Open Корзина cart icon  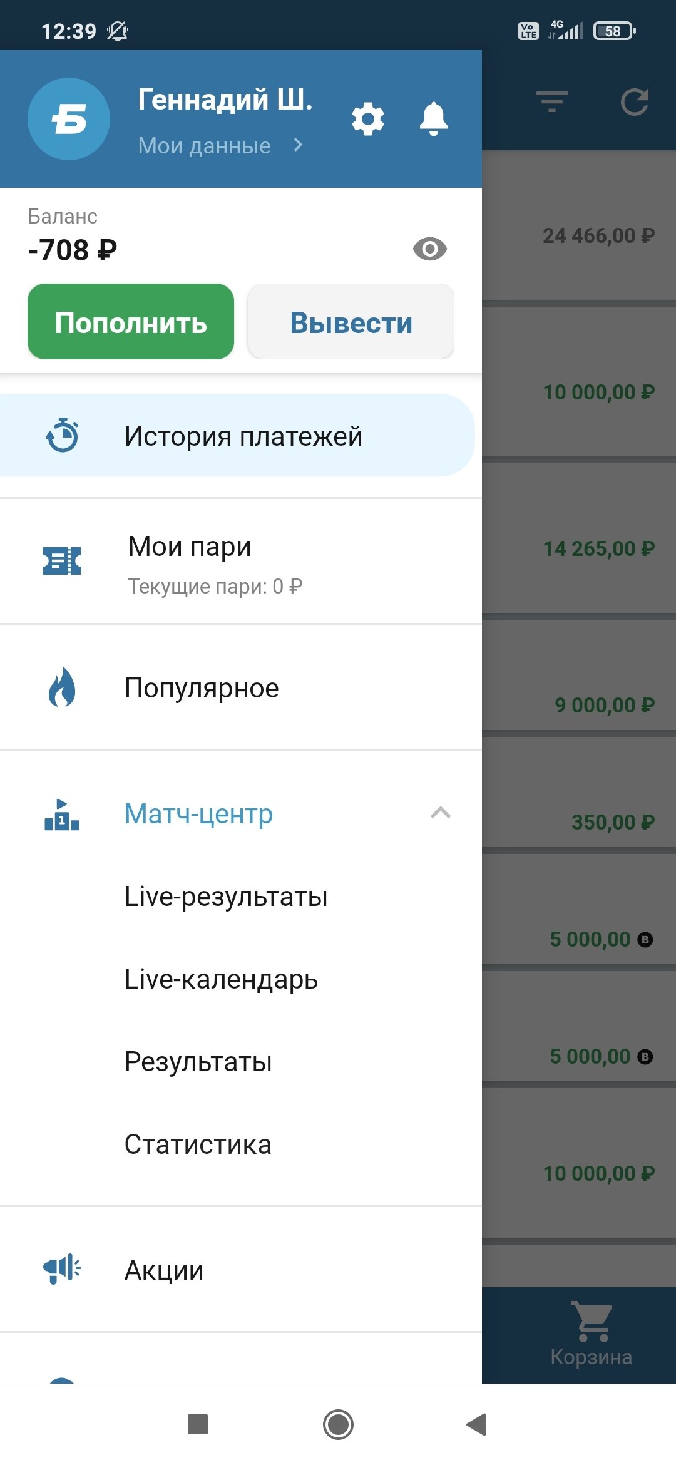(591, 1321)
